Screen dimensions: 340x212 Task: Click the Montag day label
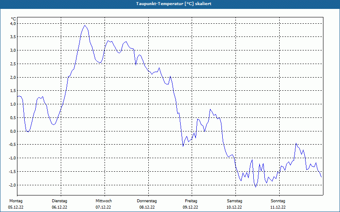pyautogui.click(x=16, y=201)
